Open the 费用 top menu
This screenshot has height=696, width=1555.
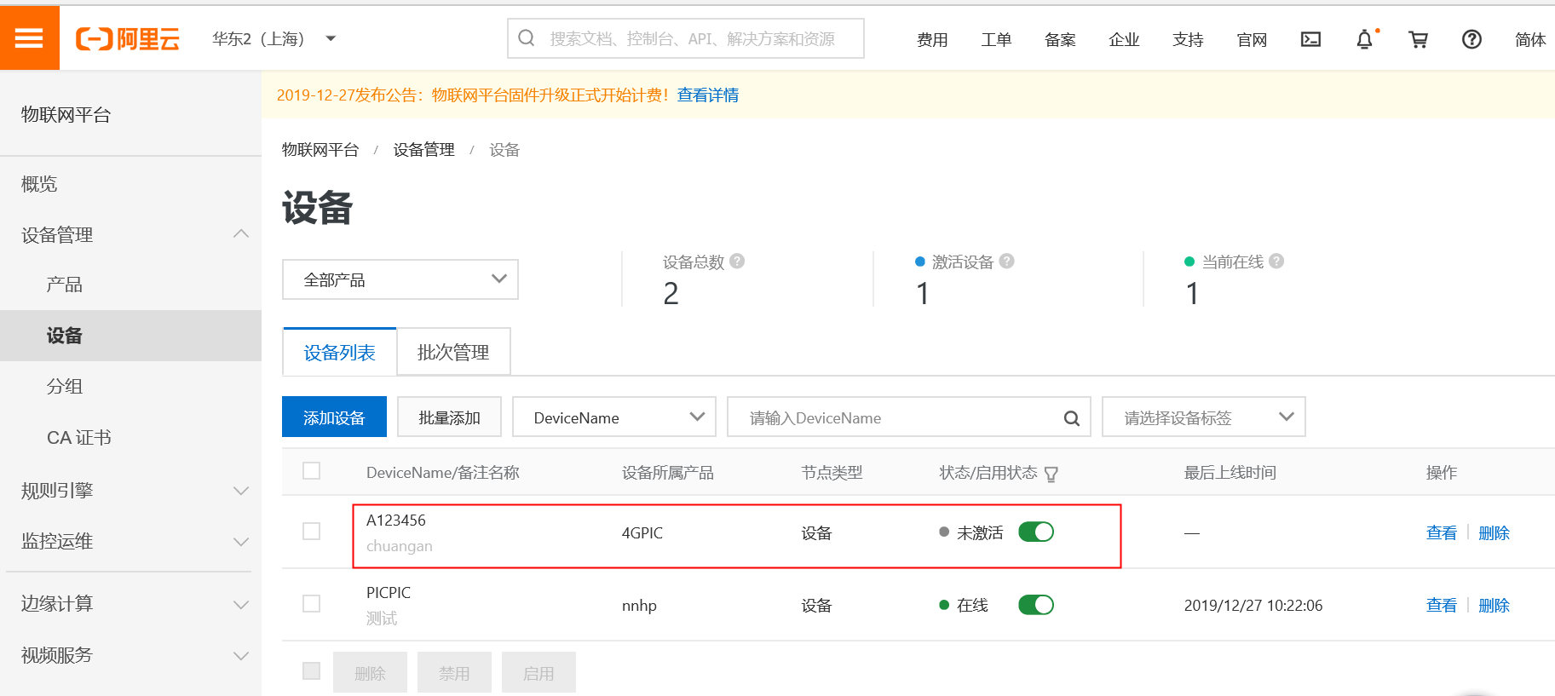[x=932, y=39]
